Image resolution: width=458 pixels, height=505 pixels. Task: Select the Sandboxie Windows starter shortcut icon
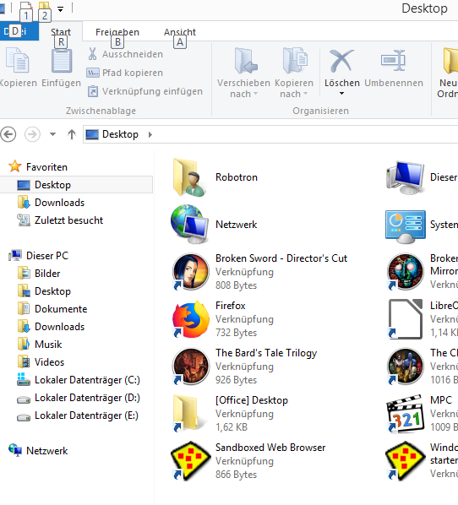pos(406,461)
